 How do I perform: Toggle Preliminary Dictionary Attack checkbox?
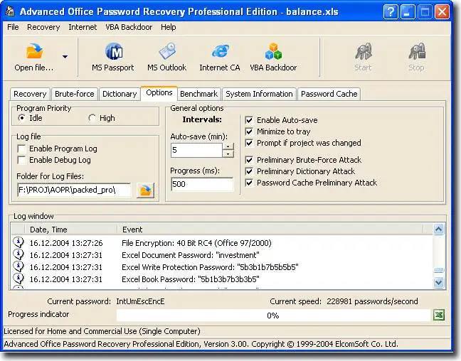pyautogui.click(x=249, y=171)
